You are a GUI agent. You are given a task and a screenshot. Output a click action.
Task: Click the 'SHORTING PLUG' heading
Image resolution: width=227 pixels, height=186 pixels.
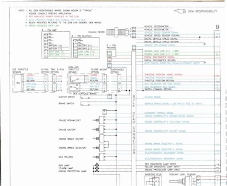[153, 174]
